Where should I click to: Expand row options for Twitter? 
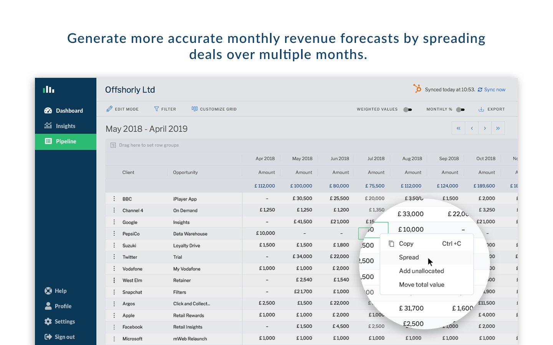[114, 257]
